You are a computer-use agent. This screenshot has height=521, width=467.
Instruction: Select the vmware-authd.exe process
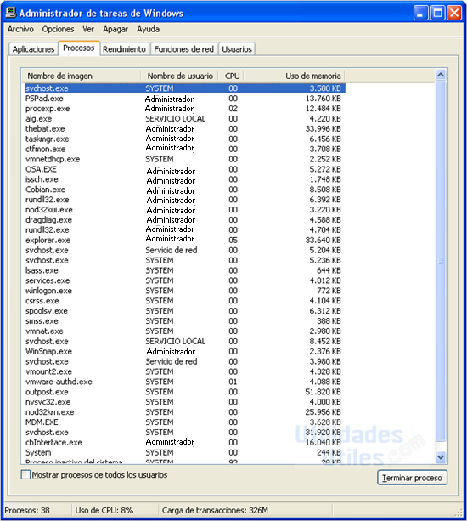click(x=184, y=382)
